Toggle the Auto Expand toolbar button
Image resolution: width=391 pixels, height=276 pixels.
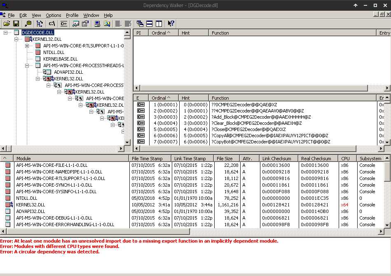pos(40,24)
